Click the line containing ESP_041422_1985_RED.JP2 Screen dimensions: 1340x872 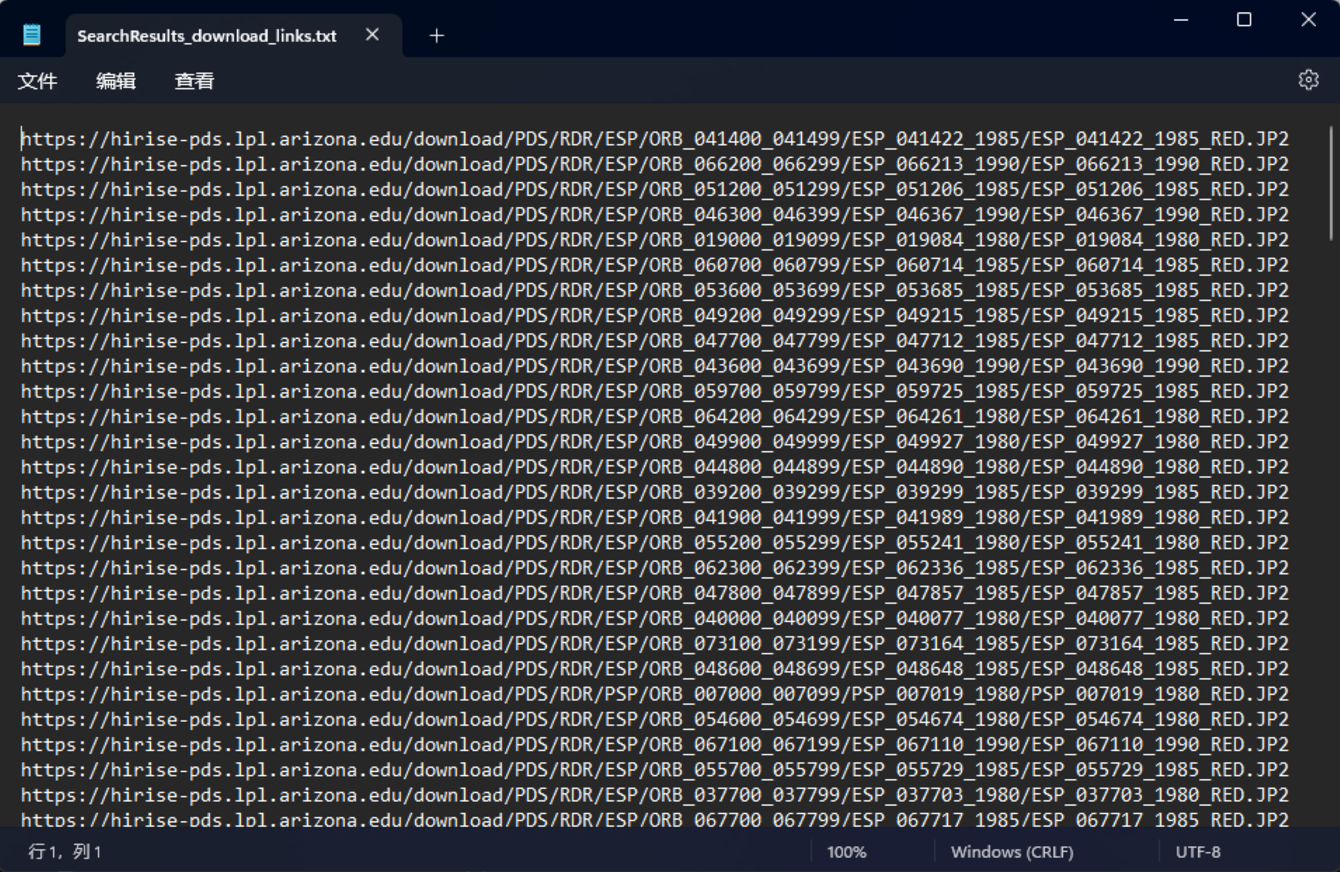click(655, 139)
